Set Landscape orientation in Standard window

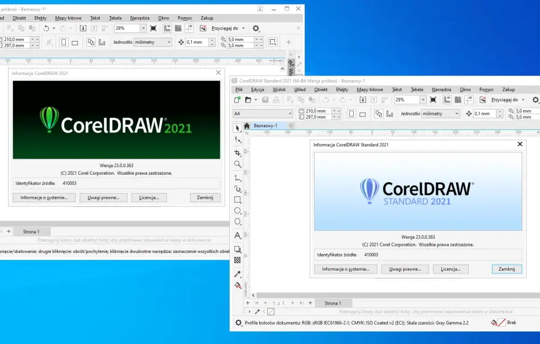point(363,114)
